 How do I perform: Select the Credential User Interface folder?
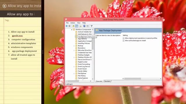pos(85,53)
